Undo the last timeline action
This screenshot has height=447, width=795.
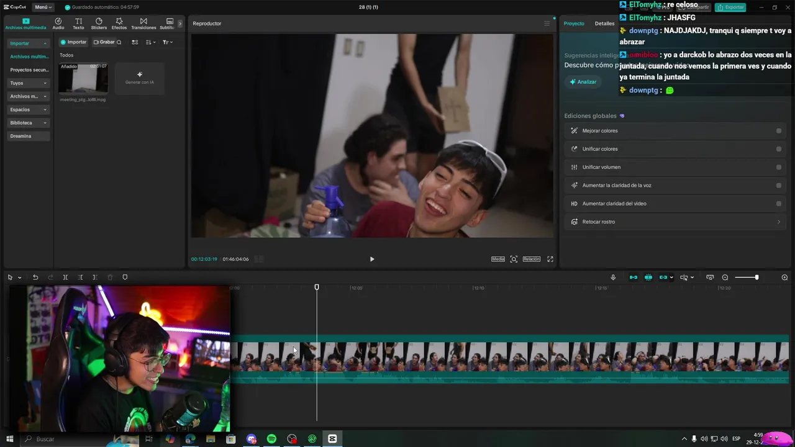[35, 278]
